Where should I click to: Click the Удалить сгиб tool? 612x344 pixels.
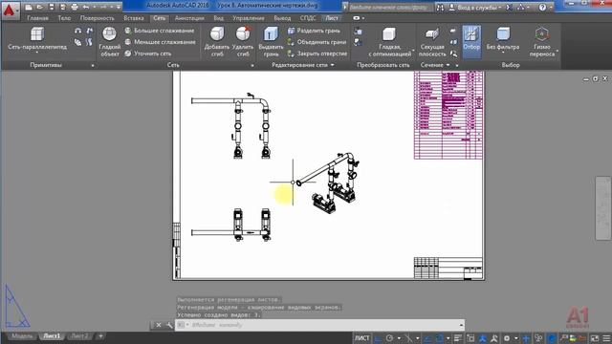click(x=243, y=42)
